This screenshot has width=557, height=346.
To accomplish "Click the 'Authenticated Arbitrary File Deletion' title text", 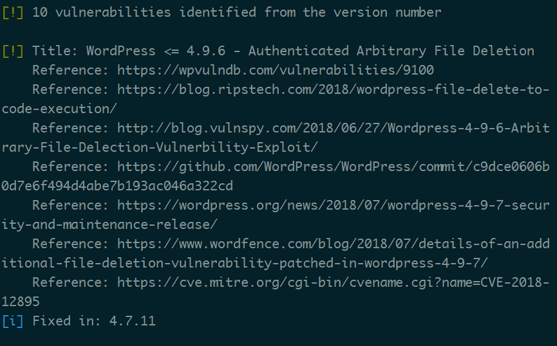I will (x=391, y=51).
